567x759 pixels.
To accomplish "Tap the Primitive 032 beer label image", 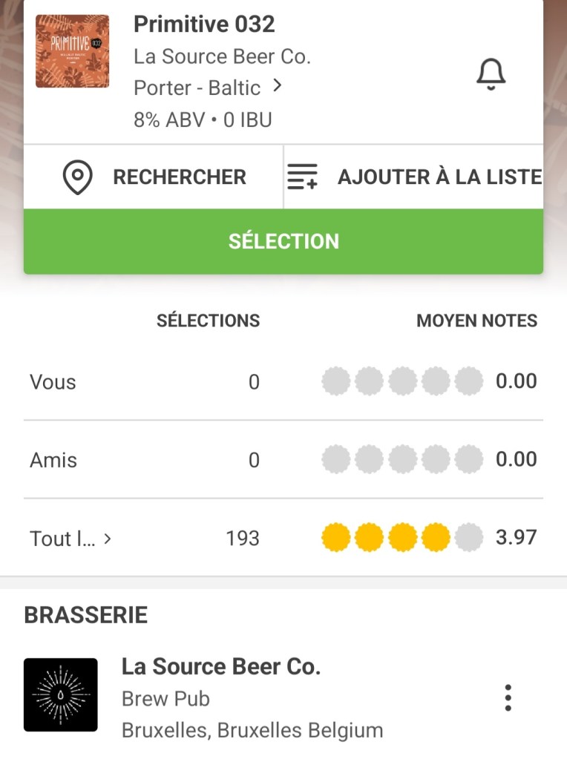I will tap(73, 51).
